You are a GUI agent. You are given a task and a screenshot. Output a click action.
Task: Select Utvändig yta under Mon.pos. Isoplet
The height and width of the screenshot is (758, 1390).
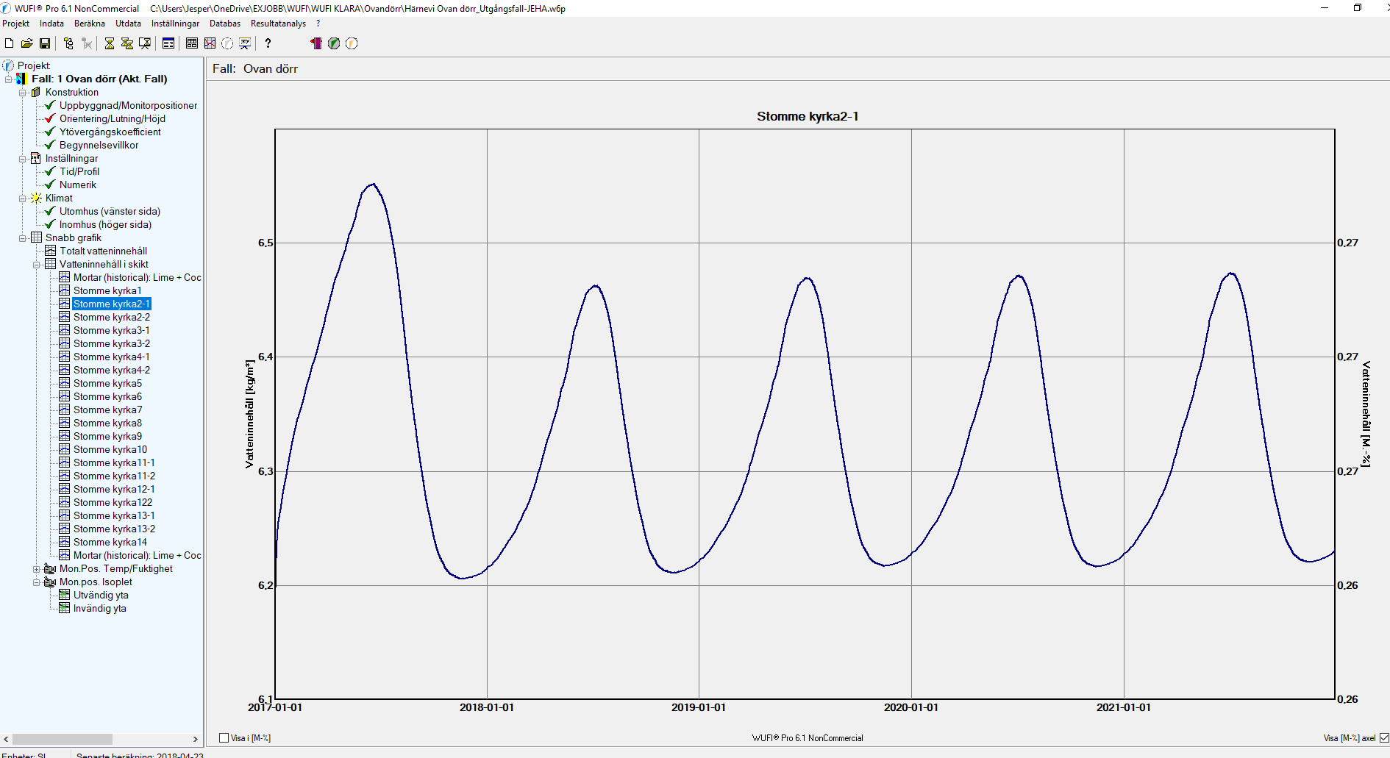point(101,595)
